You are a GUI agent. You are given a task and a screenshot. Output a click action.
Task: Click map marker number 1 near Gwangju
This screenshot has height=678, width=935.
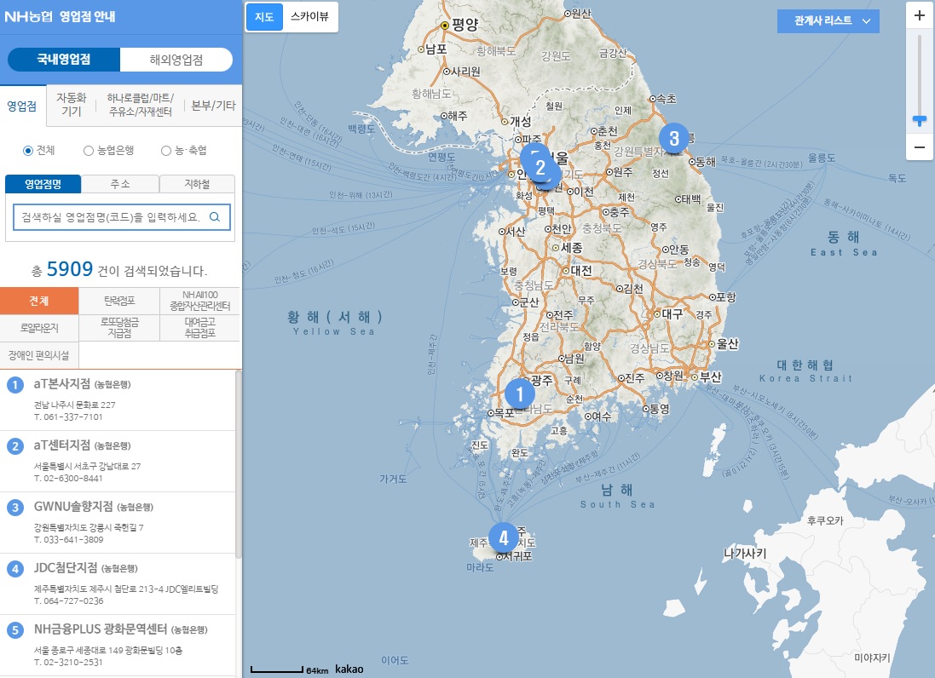pyautogui.click(x=519, y=394)
